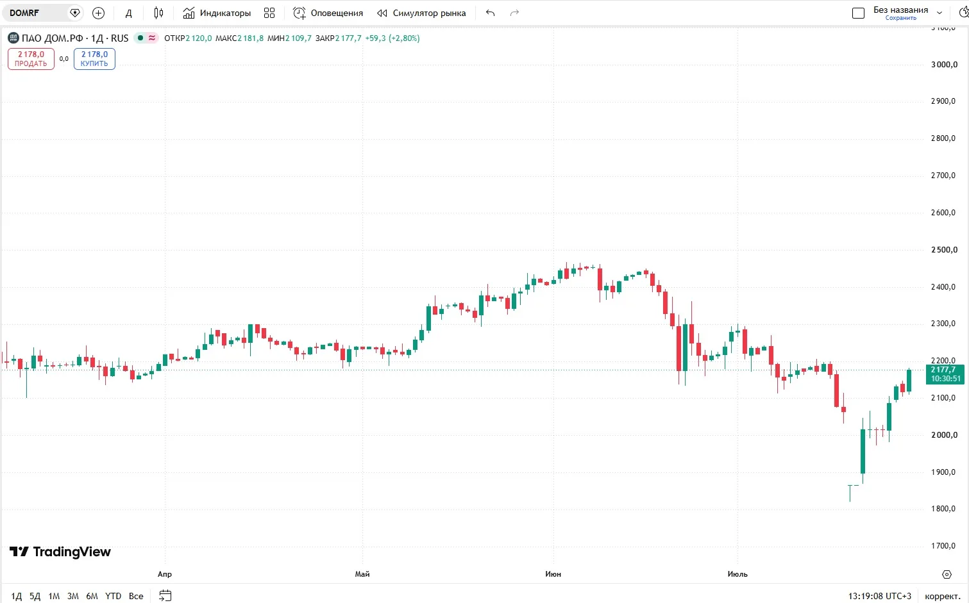
Task: Open chart settings gear at axis corner
Action: [x=947, y=574]
